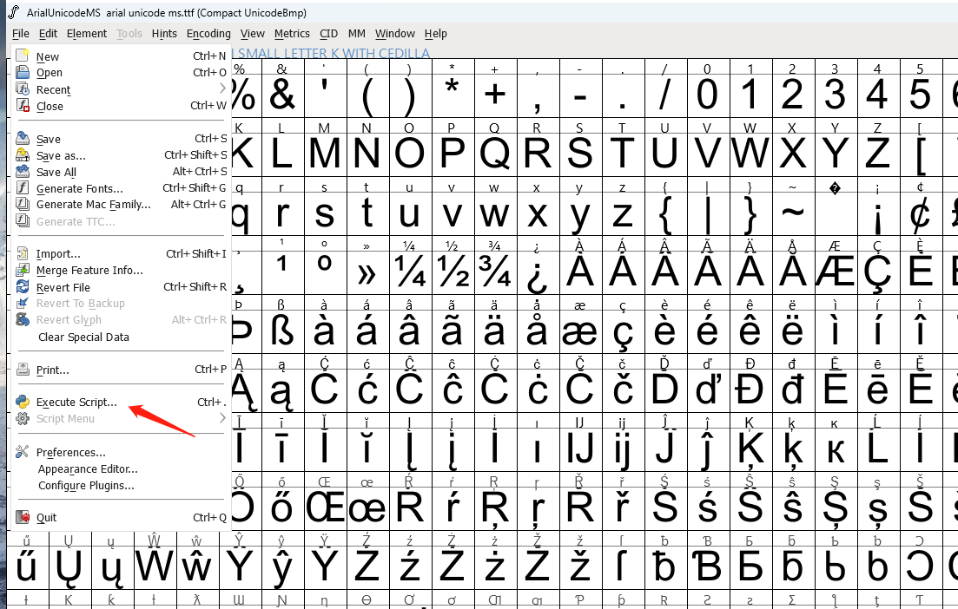Select the asterisk glyph cell

click(x=453, y=95)
